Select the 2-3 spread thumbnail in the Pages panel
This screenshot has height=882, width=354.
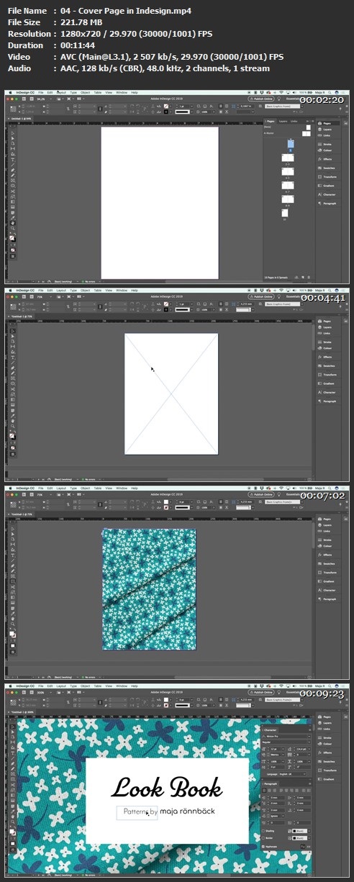coord(288,158)
